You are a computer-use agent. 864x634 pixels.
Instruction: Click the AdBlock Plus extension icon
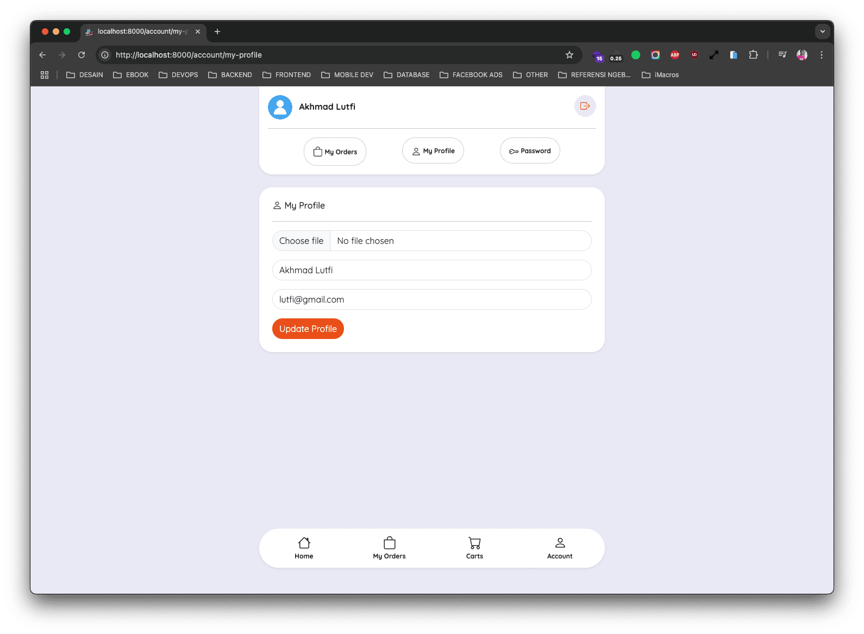coord(675,55)
